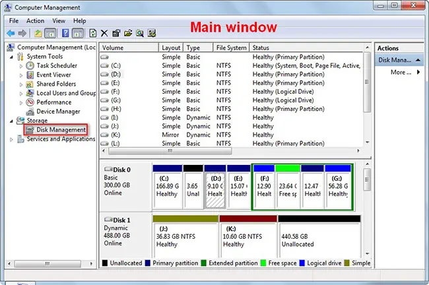This screenshot has width=429, height=285.
Task: Select the Task Scheduler clock icon
Action: [30, 66]
